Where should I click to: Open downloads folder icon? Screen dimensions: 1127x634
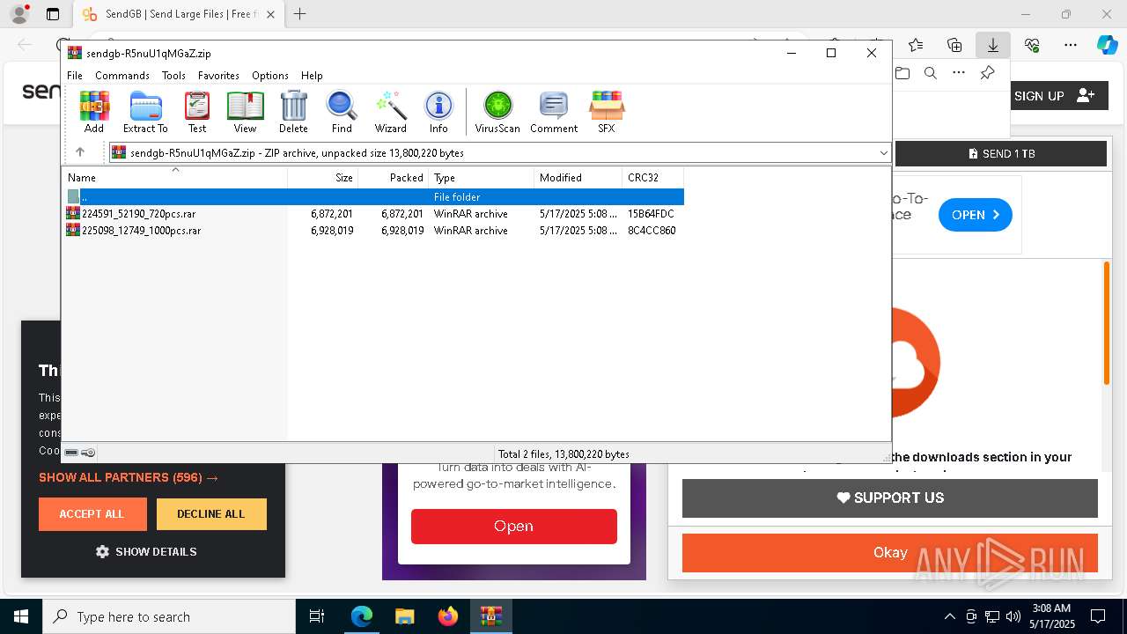point(902,73)
